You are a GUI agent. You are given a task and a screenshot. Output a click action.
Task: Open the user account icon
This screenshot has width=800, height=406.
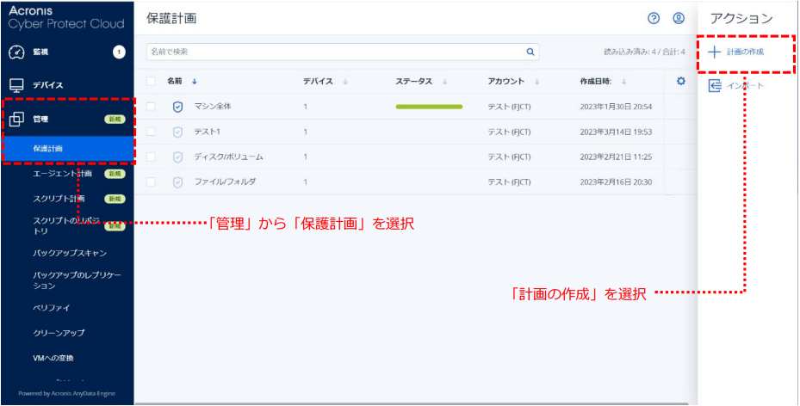(x=679, y=18)
